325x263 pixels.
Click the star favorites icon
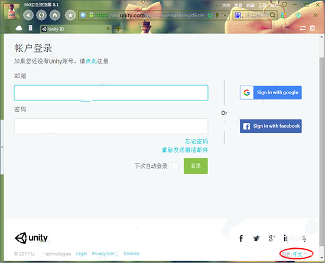[x=70, y=15]
